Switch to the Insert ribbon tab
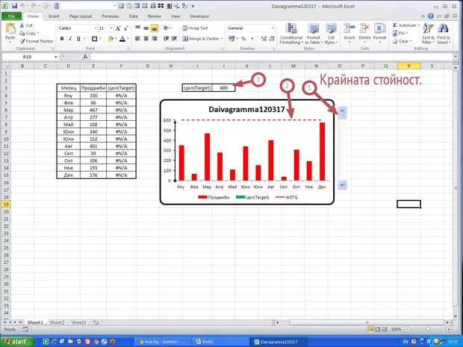Viewport: 463px width, 347px height. 54,16
